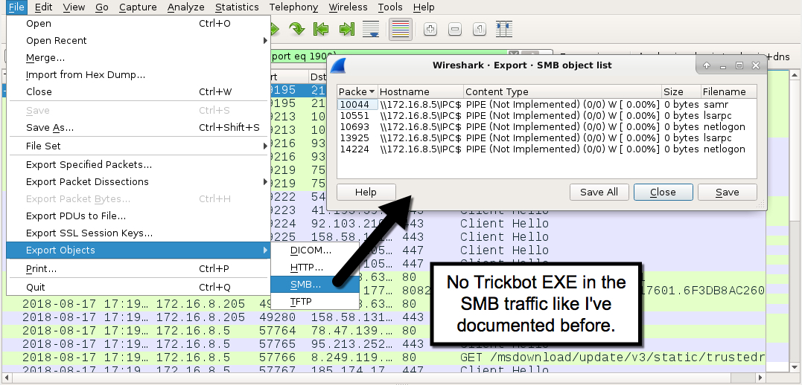This screenshot has height=385, width=802.
Task: Select Import from Hex Dump...
Action: coord(138,74)
